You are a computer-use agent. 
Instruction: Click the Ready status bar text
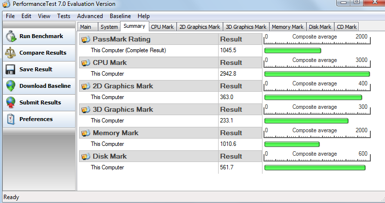click(11, 197)
